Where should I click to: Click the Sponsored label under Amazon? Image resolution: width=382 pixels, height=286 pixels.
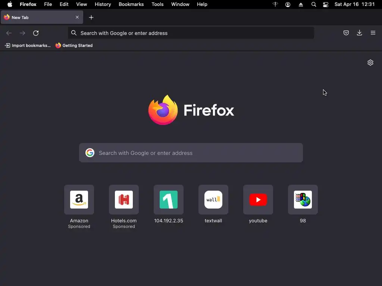click(79, 226)
